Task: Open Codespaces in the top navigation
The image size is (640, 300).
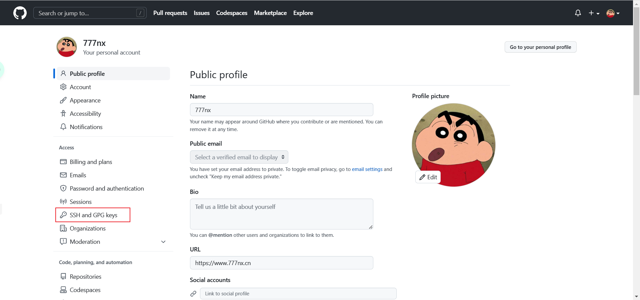Action: pyautogui.click(x=232, y=13)
